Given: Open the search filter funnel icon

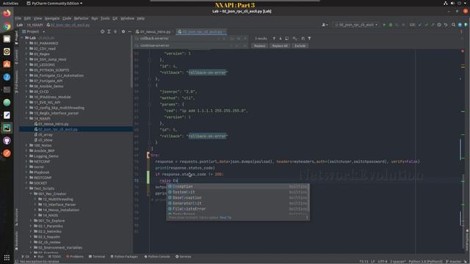Looking at the screenshot, I should [309, 39].
